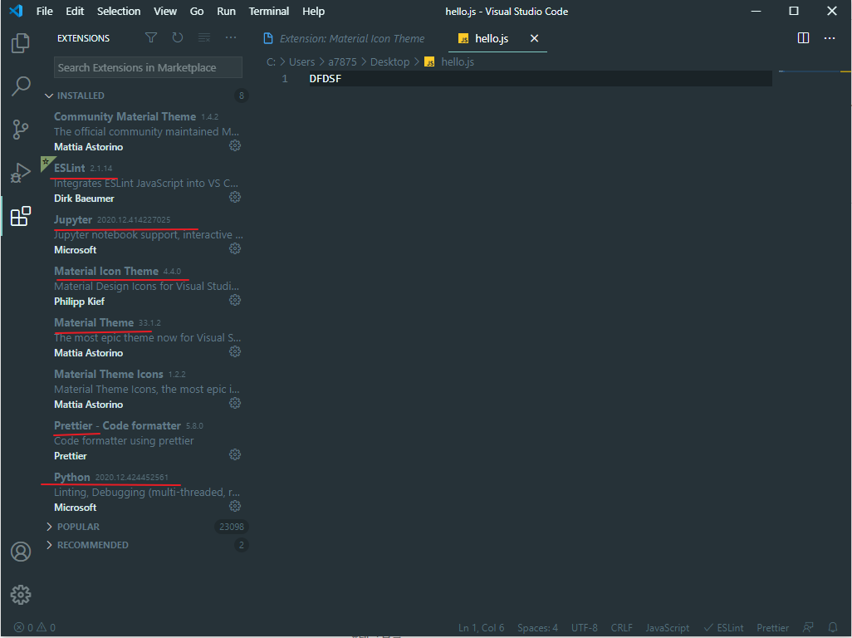Click Desktop in the breadcrumb path
Image resolution: width=852 pixels, height=638 pixels.
389,62
